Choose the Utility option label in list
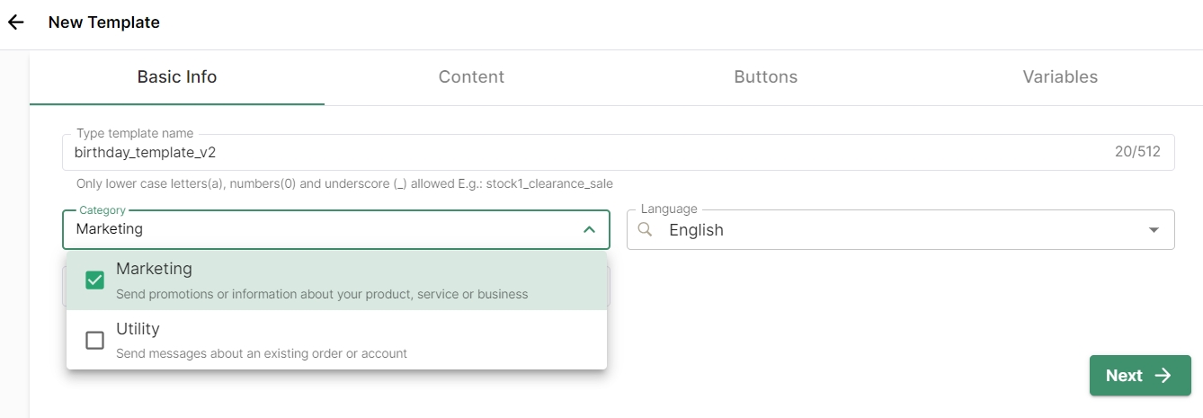 point(138,329)
